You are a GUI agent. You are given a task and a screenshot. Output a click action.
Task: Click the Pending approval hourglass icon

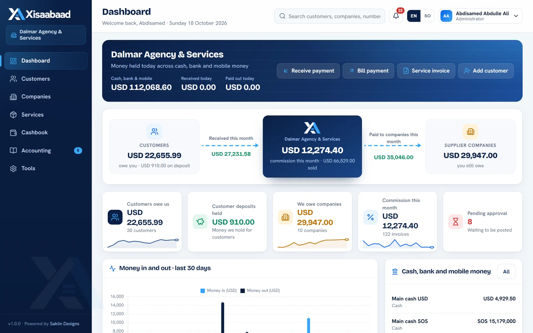[456, 221]
